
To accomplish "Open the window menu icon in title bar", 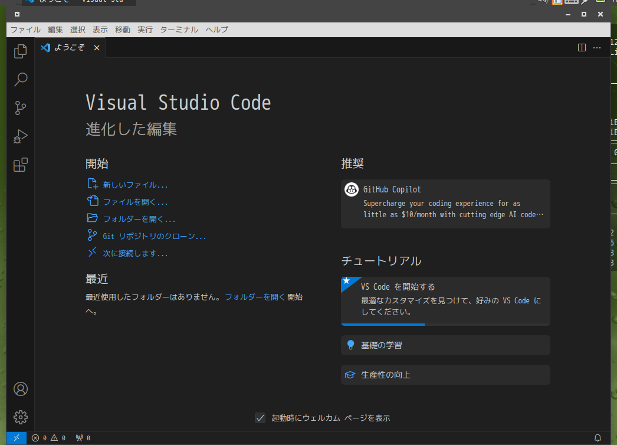I will point(17,14).
